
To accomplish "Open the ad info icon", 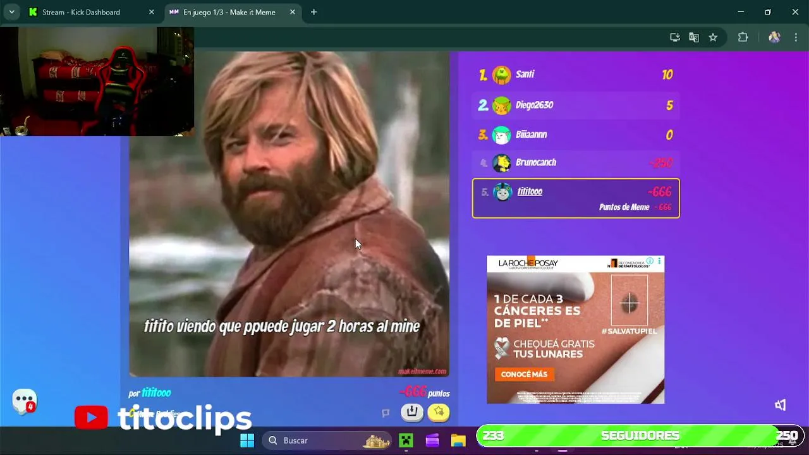I will pyautogui.click(x=650, y=260).
